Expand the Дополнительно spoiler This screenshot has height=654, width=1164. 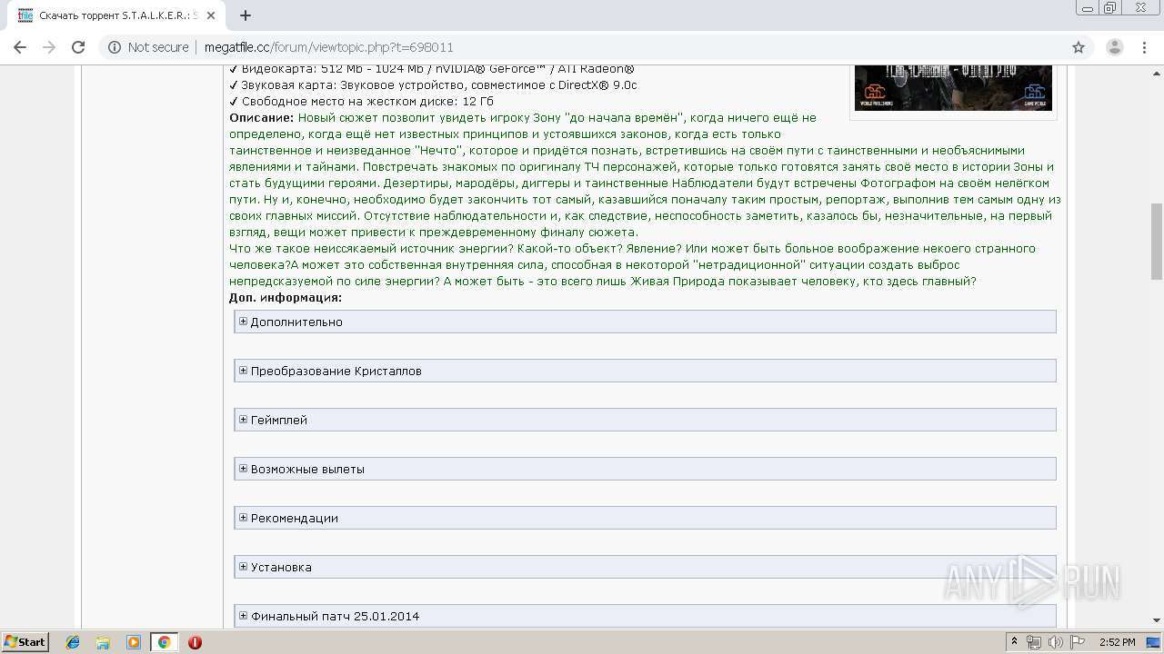coord(645,322)
